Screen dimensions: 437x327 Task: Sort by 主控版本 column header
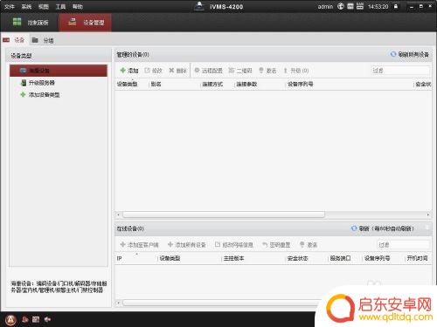tap(233, 258)
